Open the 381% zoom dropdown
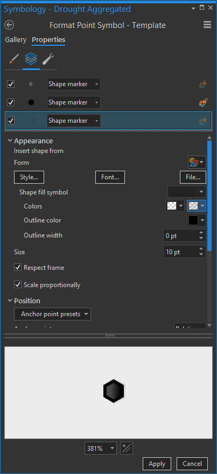 (101, 448)
